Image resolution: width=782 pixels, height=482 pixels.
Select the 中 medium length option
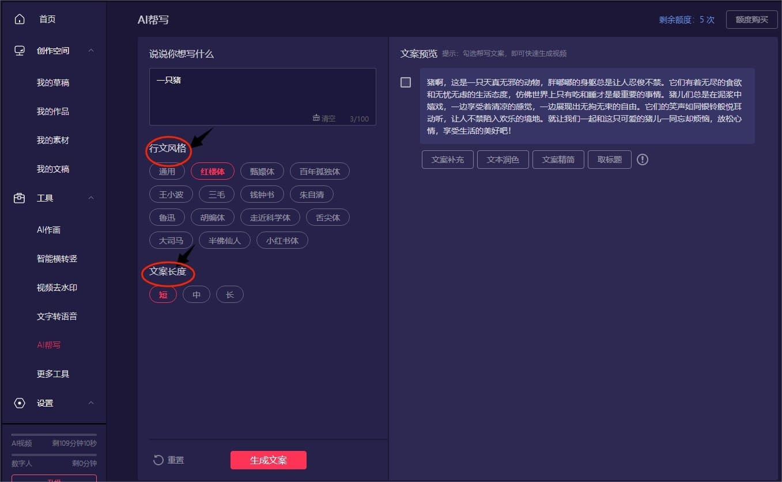(x=197, y=295)
